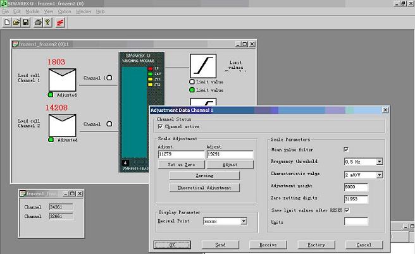Click the Receive button
Image resolution: width=415 pixels, height=254 pixels.
[268, 245]
